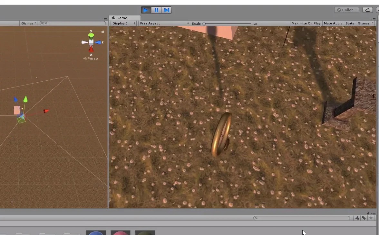Image resolution: width=379 pixels, height=235 pixels.
Task: Toggle the Stats overlay in the Game view
Action: click(350, 23)
